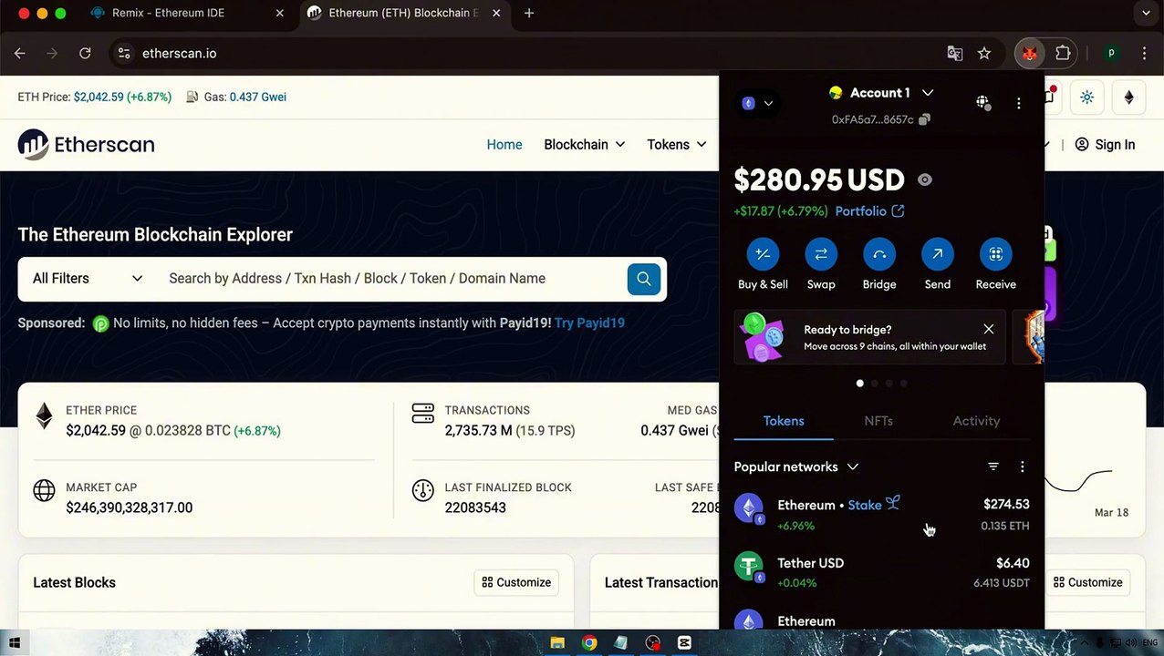Open the Portfolio link in wallet

tap(869, 211)
